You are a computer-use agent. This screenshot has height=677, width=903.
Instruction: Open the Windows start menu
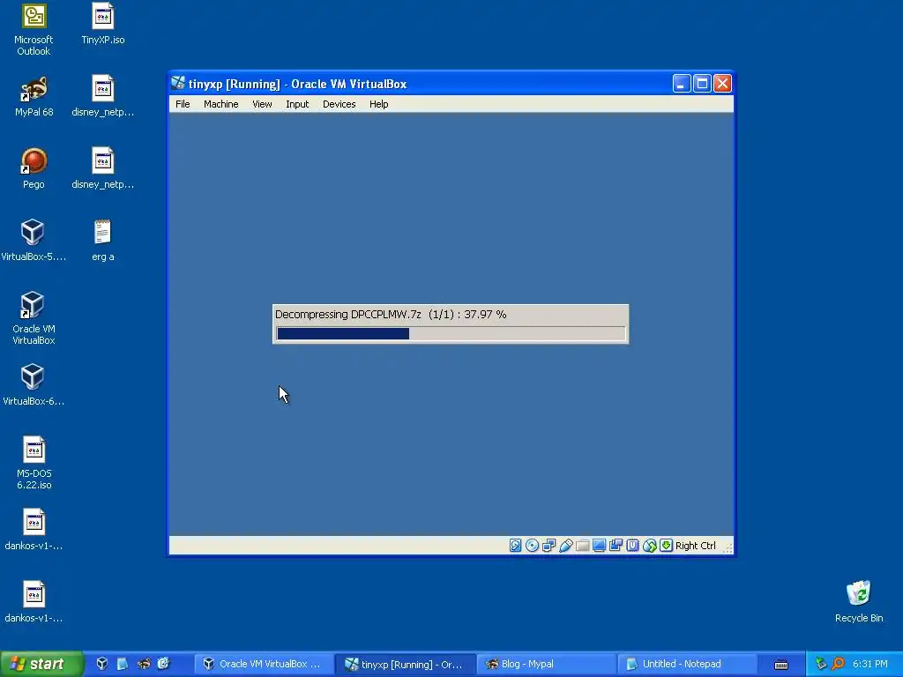click(x=41, y=664)
